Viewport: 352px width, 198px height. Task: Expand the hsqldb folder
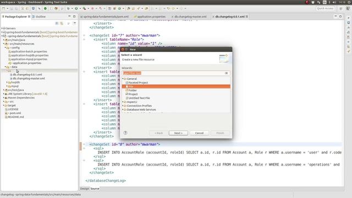pos(7,82)
